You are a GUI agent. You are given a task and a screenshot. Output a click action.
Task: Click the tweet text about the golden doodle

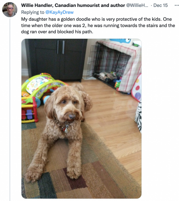tap(98, 25)
